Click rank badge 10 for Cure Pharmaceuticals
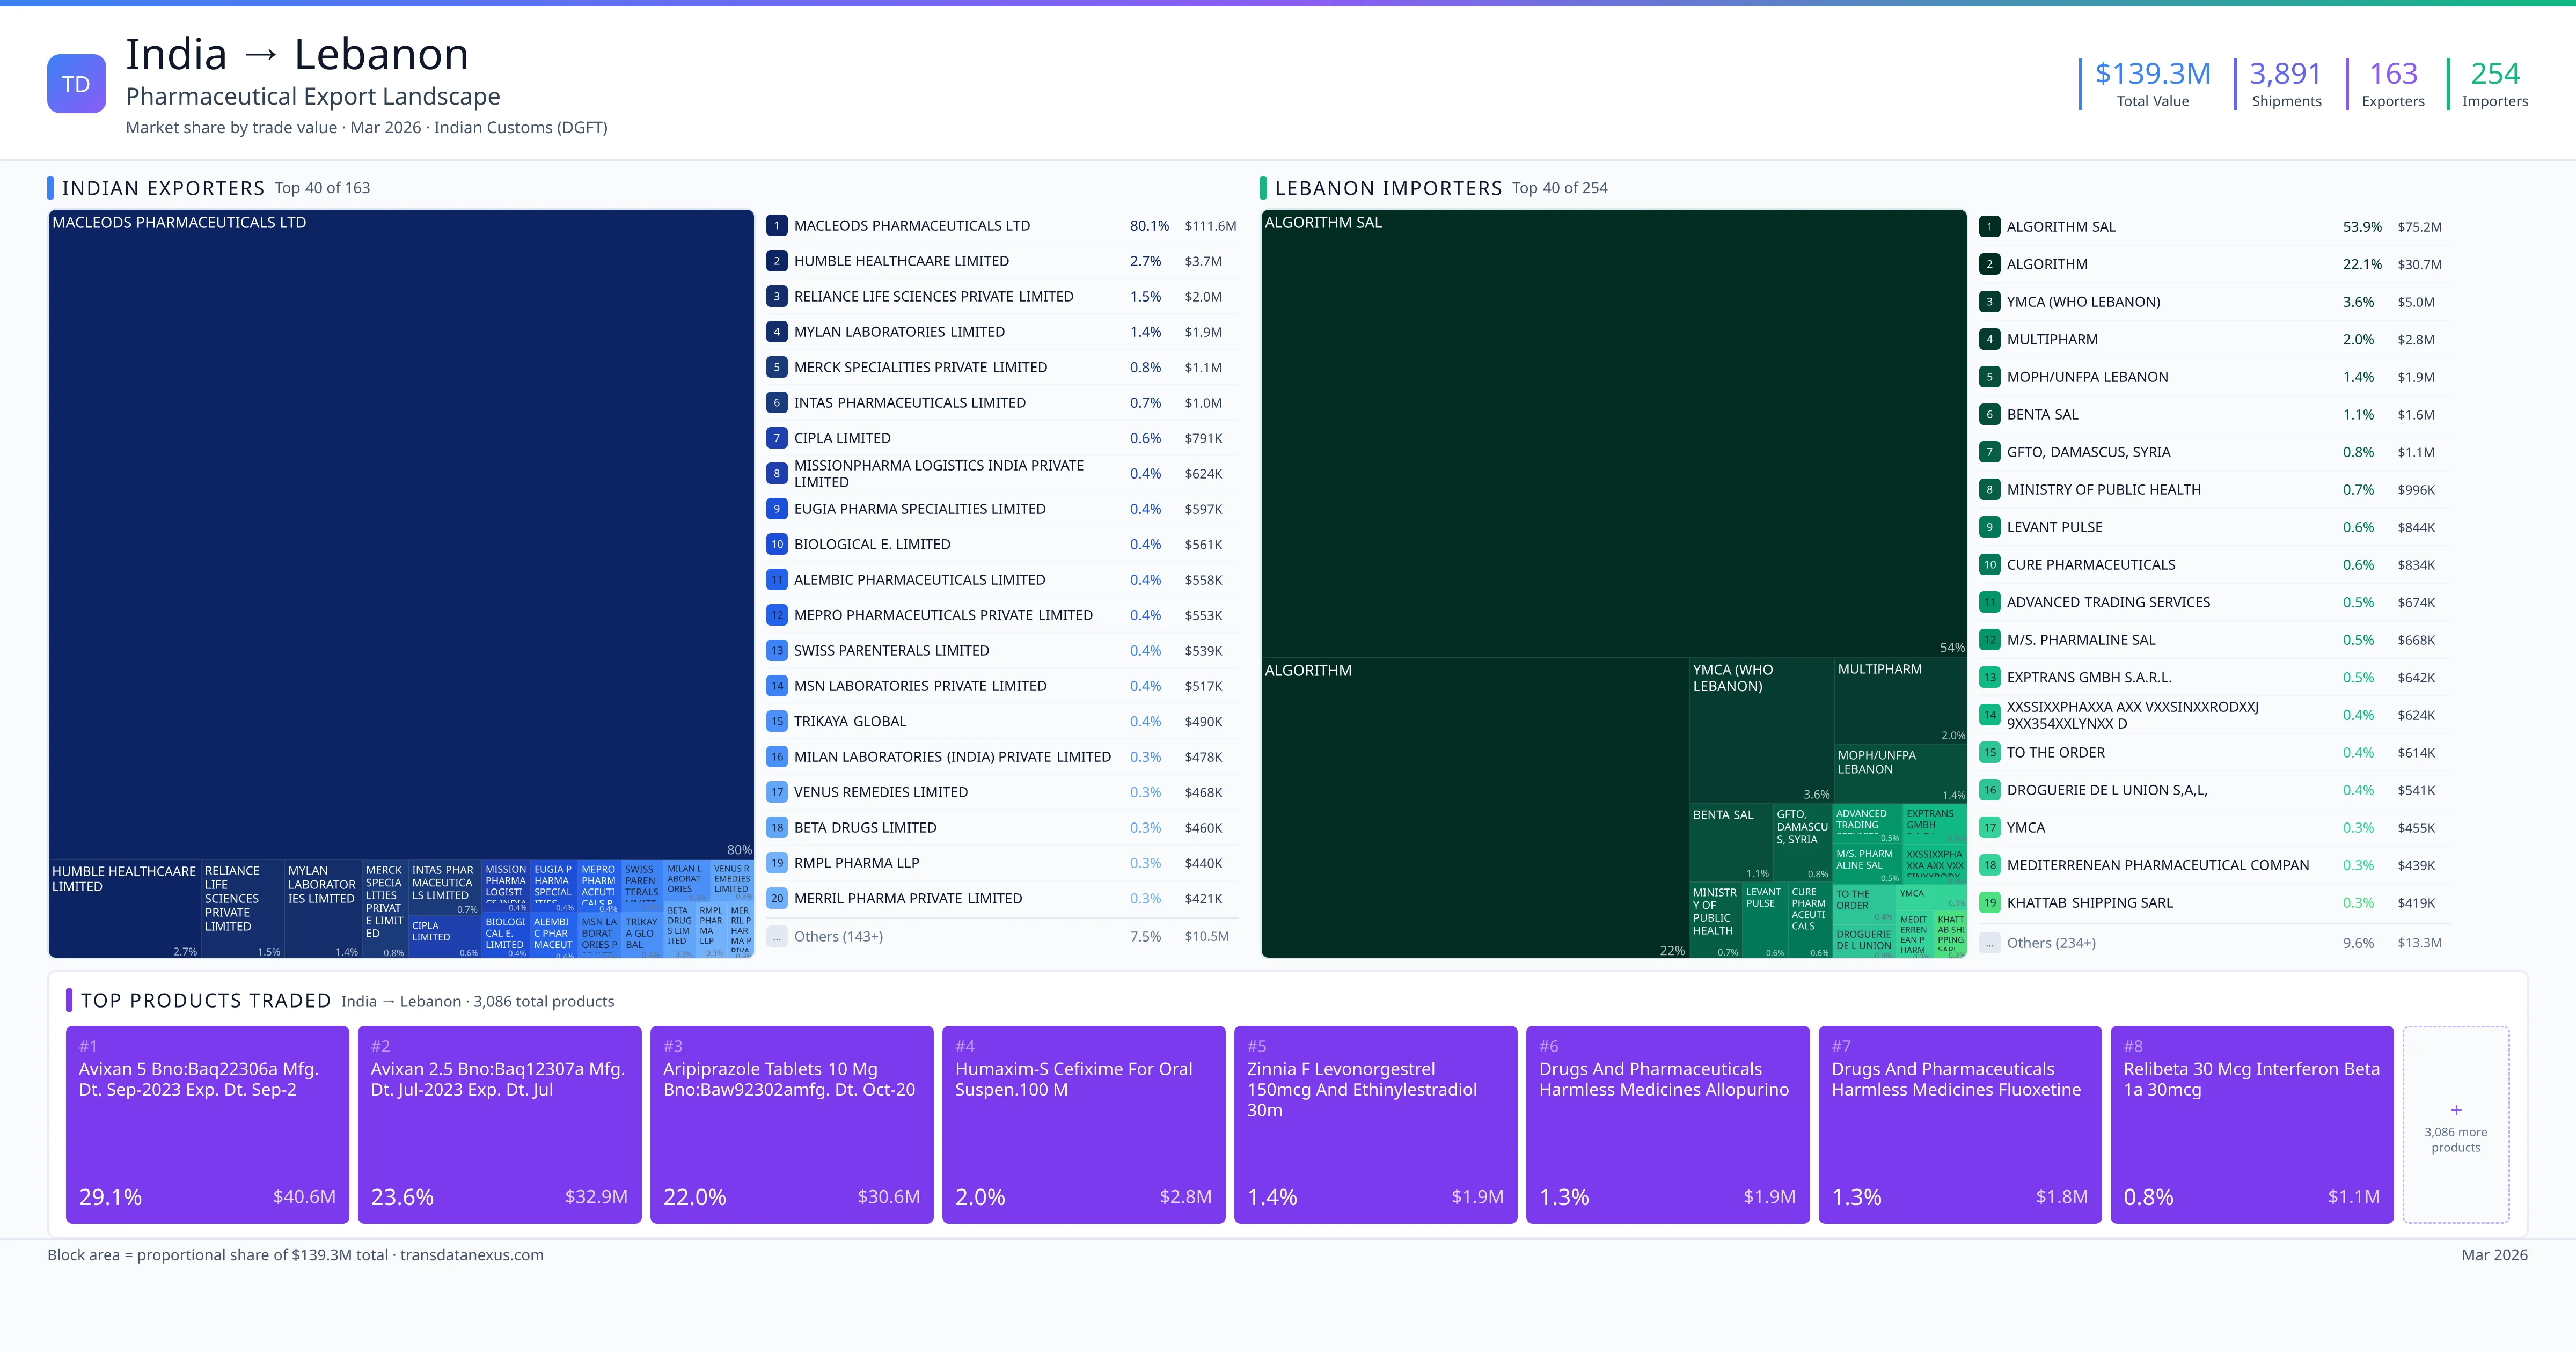The image size is (2576, 1352). coord(1989,565)
